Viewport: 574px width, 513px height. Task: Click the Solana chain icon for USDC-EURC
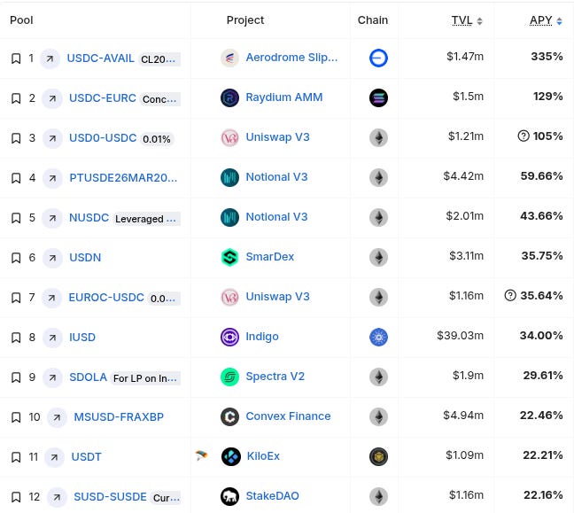tap(378, 97)
